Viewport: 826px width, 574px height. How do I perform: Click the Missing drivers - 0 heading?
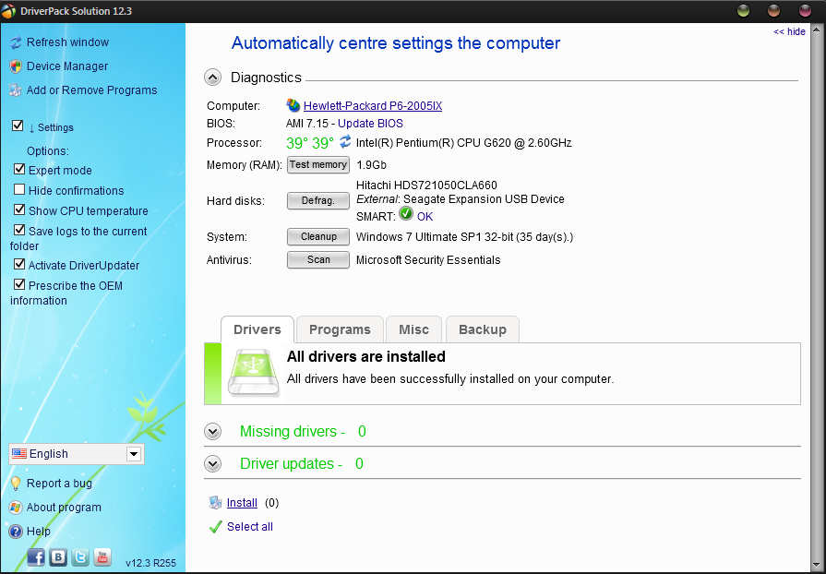pyautogui.click(x=303, y=432)
